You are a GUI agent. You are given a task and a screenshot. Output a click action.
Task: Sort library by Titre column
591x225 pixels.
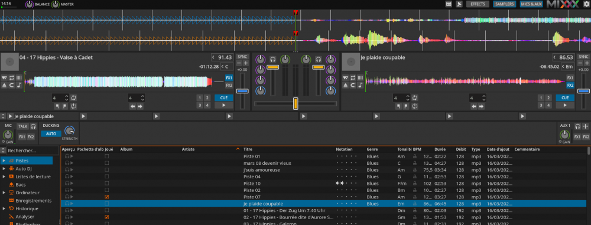coord(248,149)
